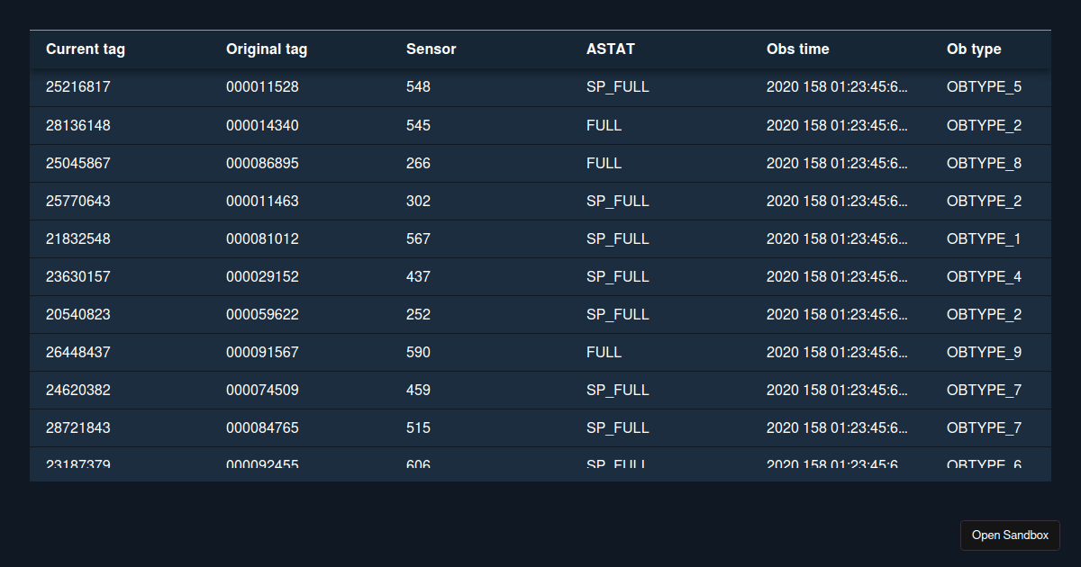Image resolution: width=1081 pixels, height=567 pixels.
Task: Click the OBTYPE_8 cell
Action: 984,163
